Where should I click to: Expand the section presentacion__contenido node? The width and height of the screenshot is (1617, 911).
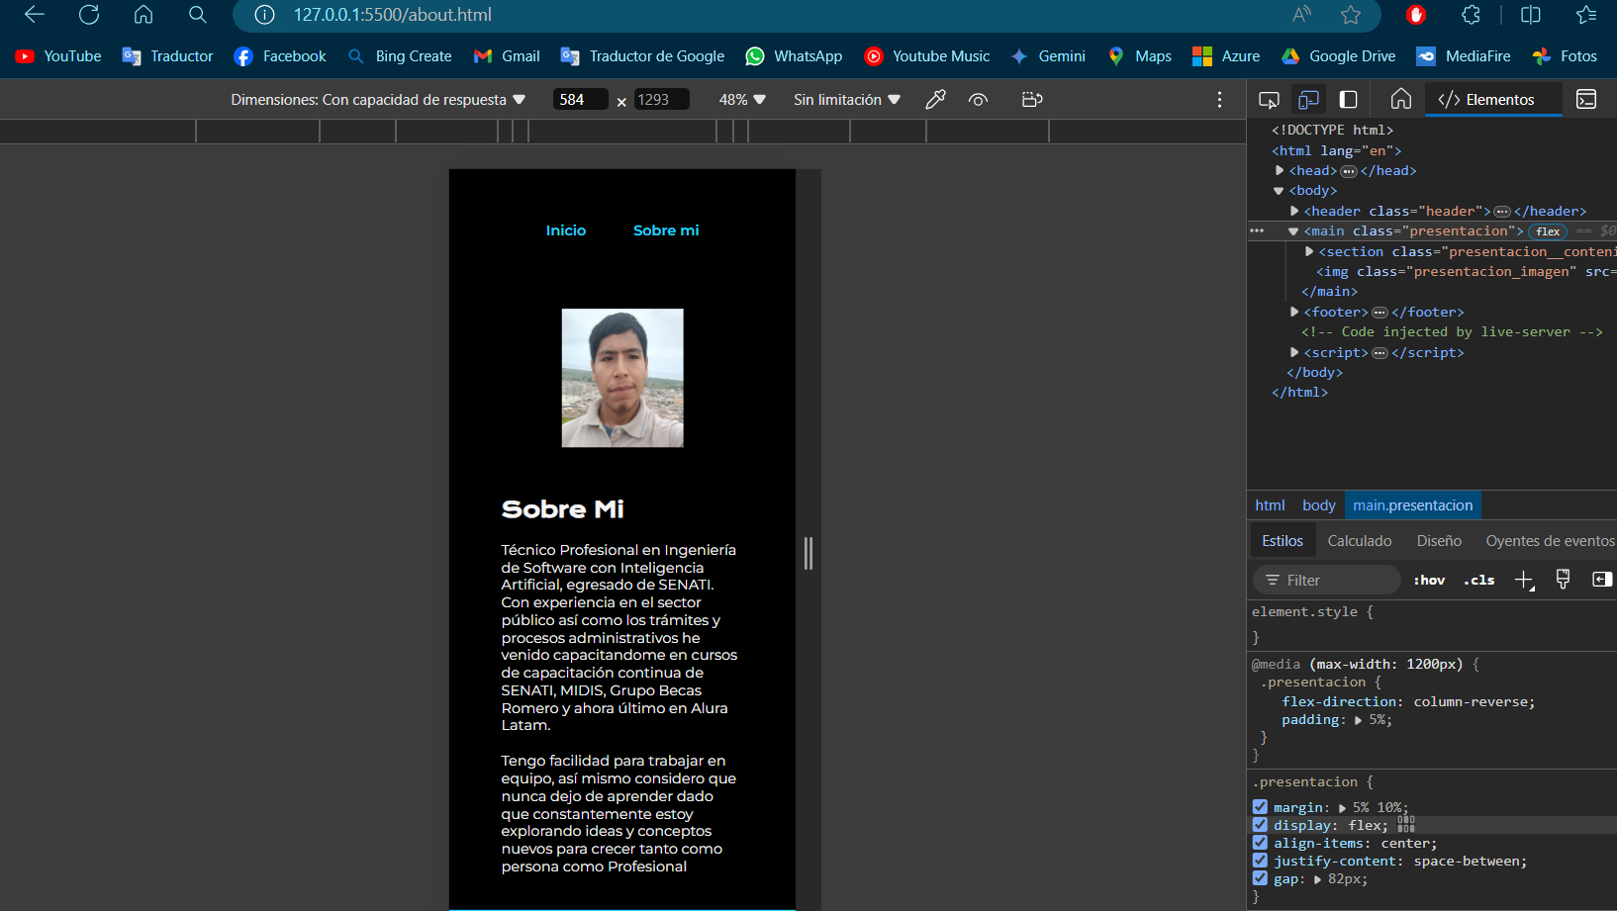point(1309,252)
